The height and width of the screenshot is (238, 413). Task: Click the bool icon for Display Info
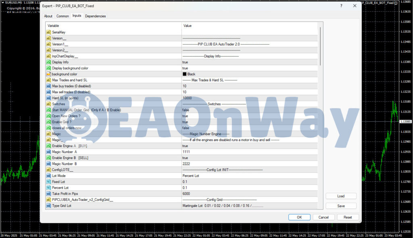click(x=48, y=62)
